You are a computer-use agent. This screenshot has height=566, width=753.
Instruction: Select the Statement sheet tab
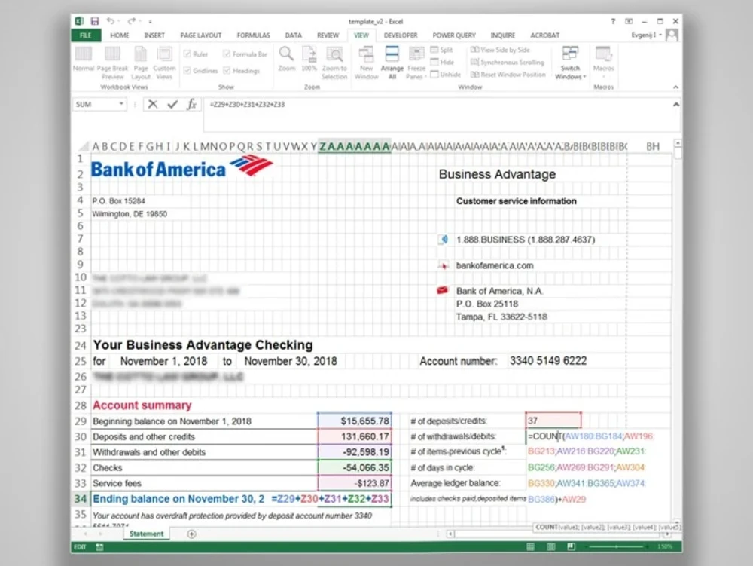pyautogui.click(x=147, y=534)
